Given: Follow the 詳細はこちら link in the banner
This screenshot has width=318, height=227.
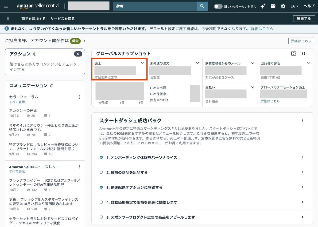Looking at the screenshot, I should click(x=262, y=29).
